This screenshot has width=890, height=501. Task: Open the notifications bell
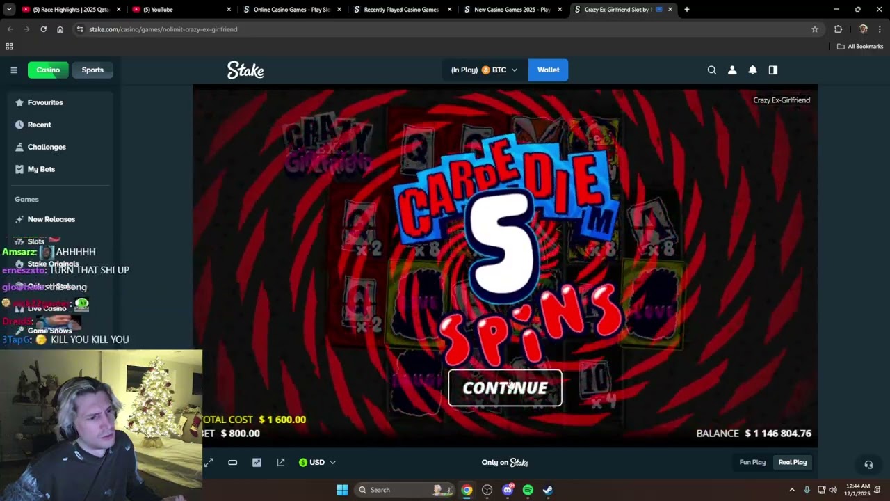[752, 70]
